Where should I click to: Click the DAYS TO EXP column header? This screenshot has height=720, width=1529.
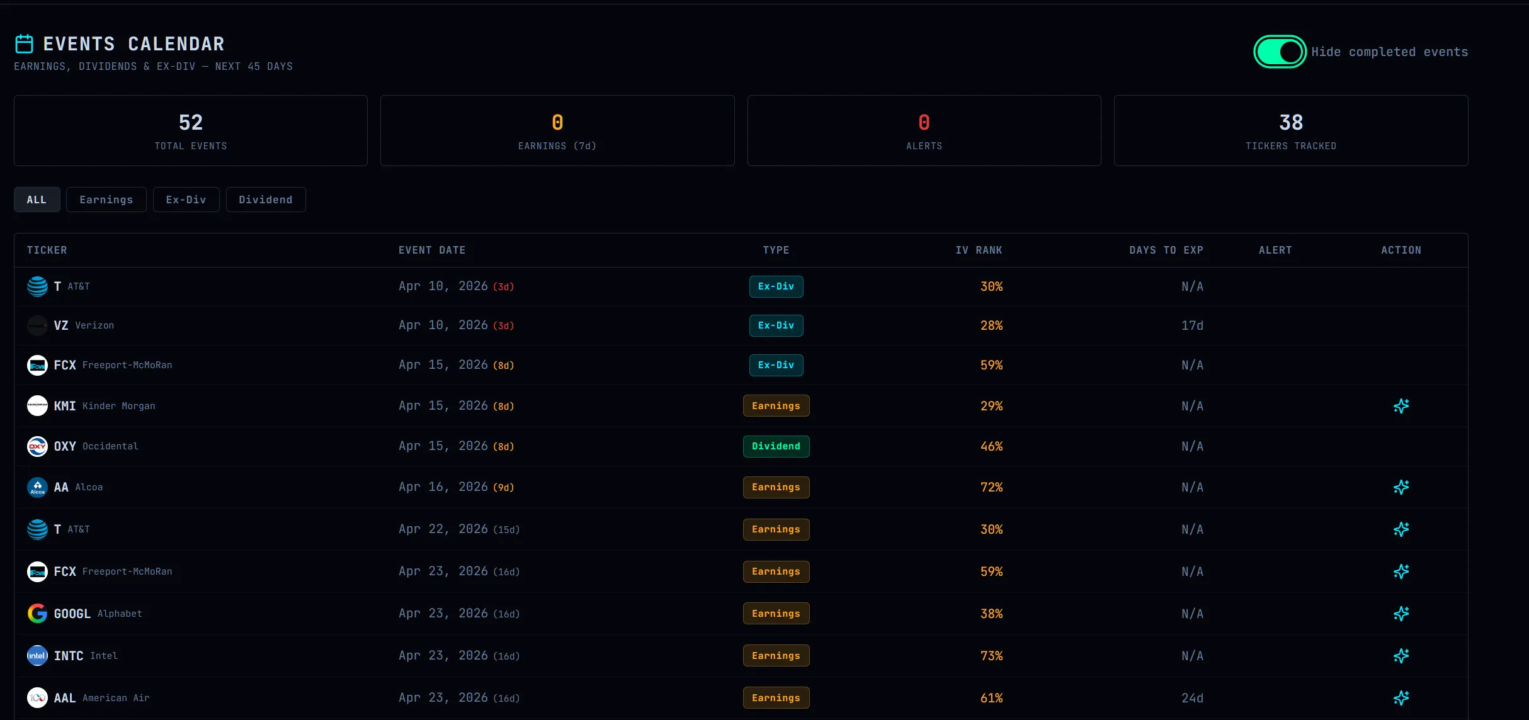click(1166, 250)
